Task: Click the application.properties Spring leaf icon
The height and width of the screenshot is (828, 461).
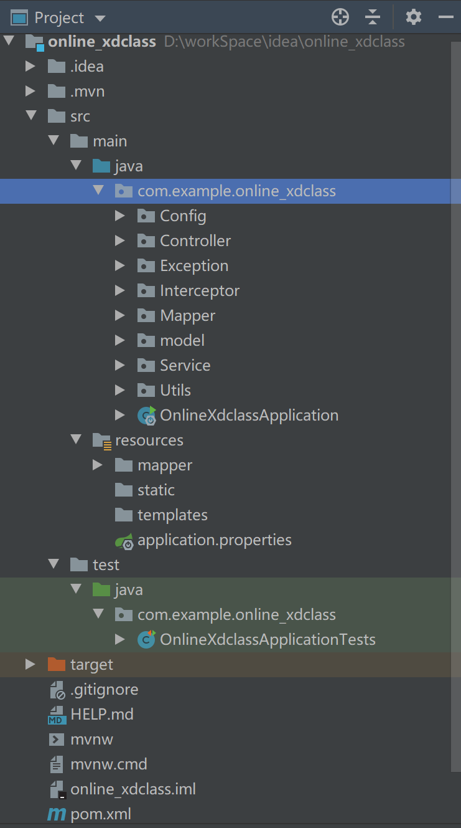Action: click(x=124, y=540)
